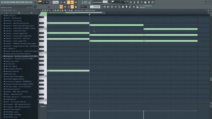This screenshot has width=212, height=119.
Task: Open the Channel rack icon
Action: [112, 7]
